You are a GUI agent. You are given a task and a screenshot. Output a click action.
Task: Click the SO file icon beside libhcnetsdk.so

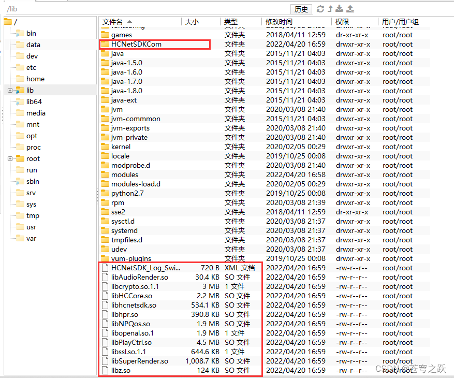point(104,305)
